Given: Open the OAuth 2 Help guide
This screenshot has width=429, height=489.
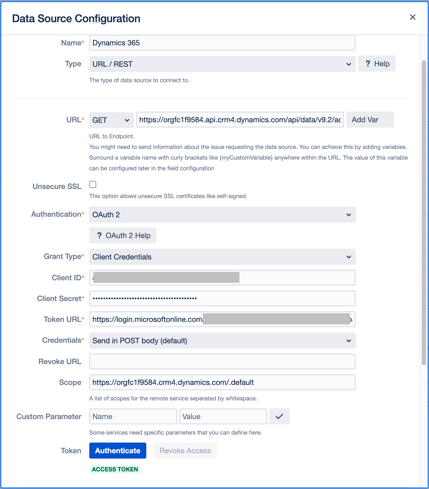Looking at the screenshot, I should 123,235.
